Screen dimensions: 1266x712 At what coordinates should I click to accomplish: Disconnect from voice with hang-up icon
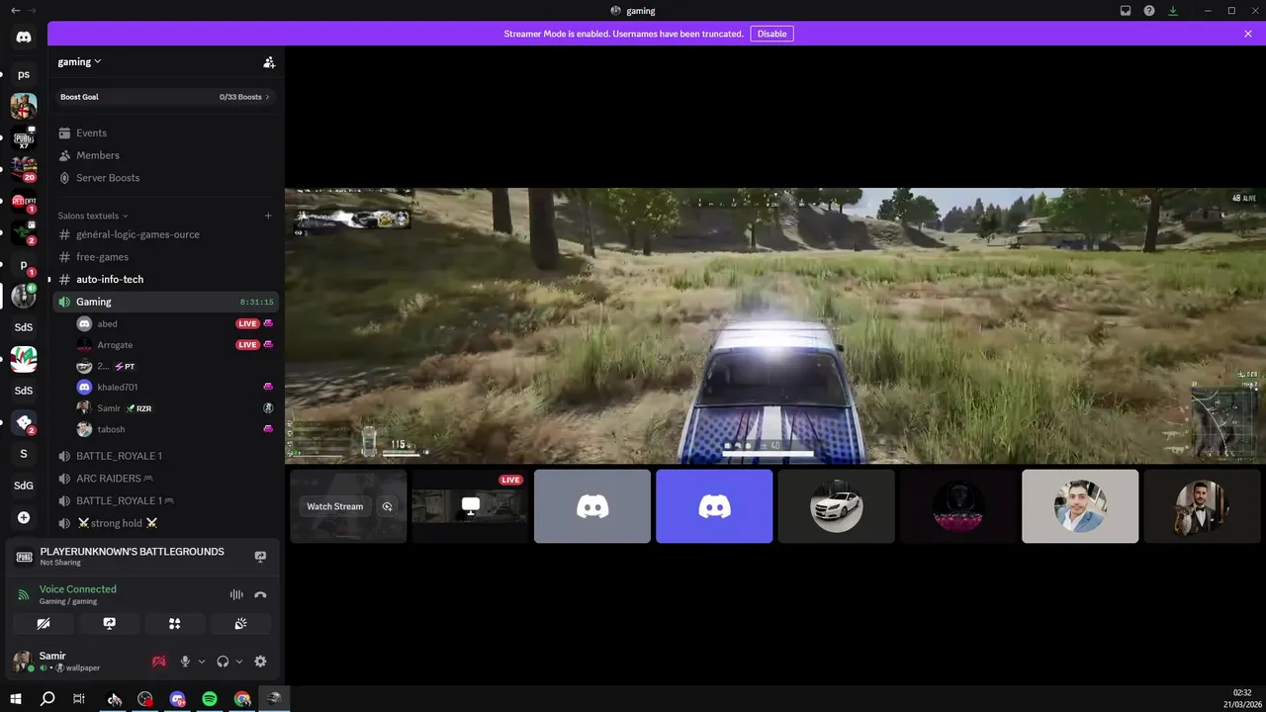click(260, 594)
